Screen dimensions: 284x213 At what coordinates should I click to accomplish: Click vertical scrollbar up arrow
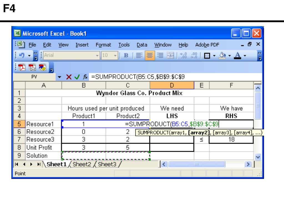coord(258,88)
